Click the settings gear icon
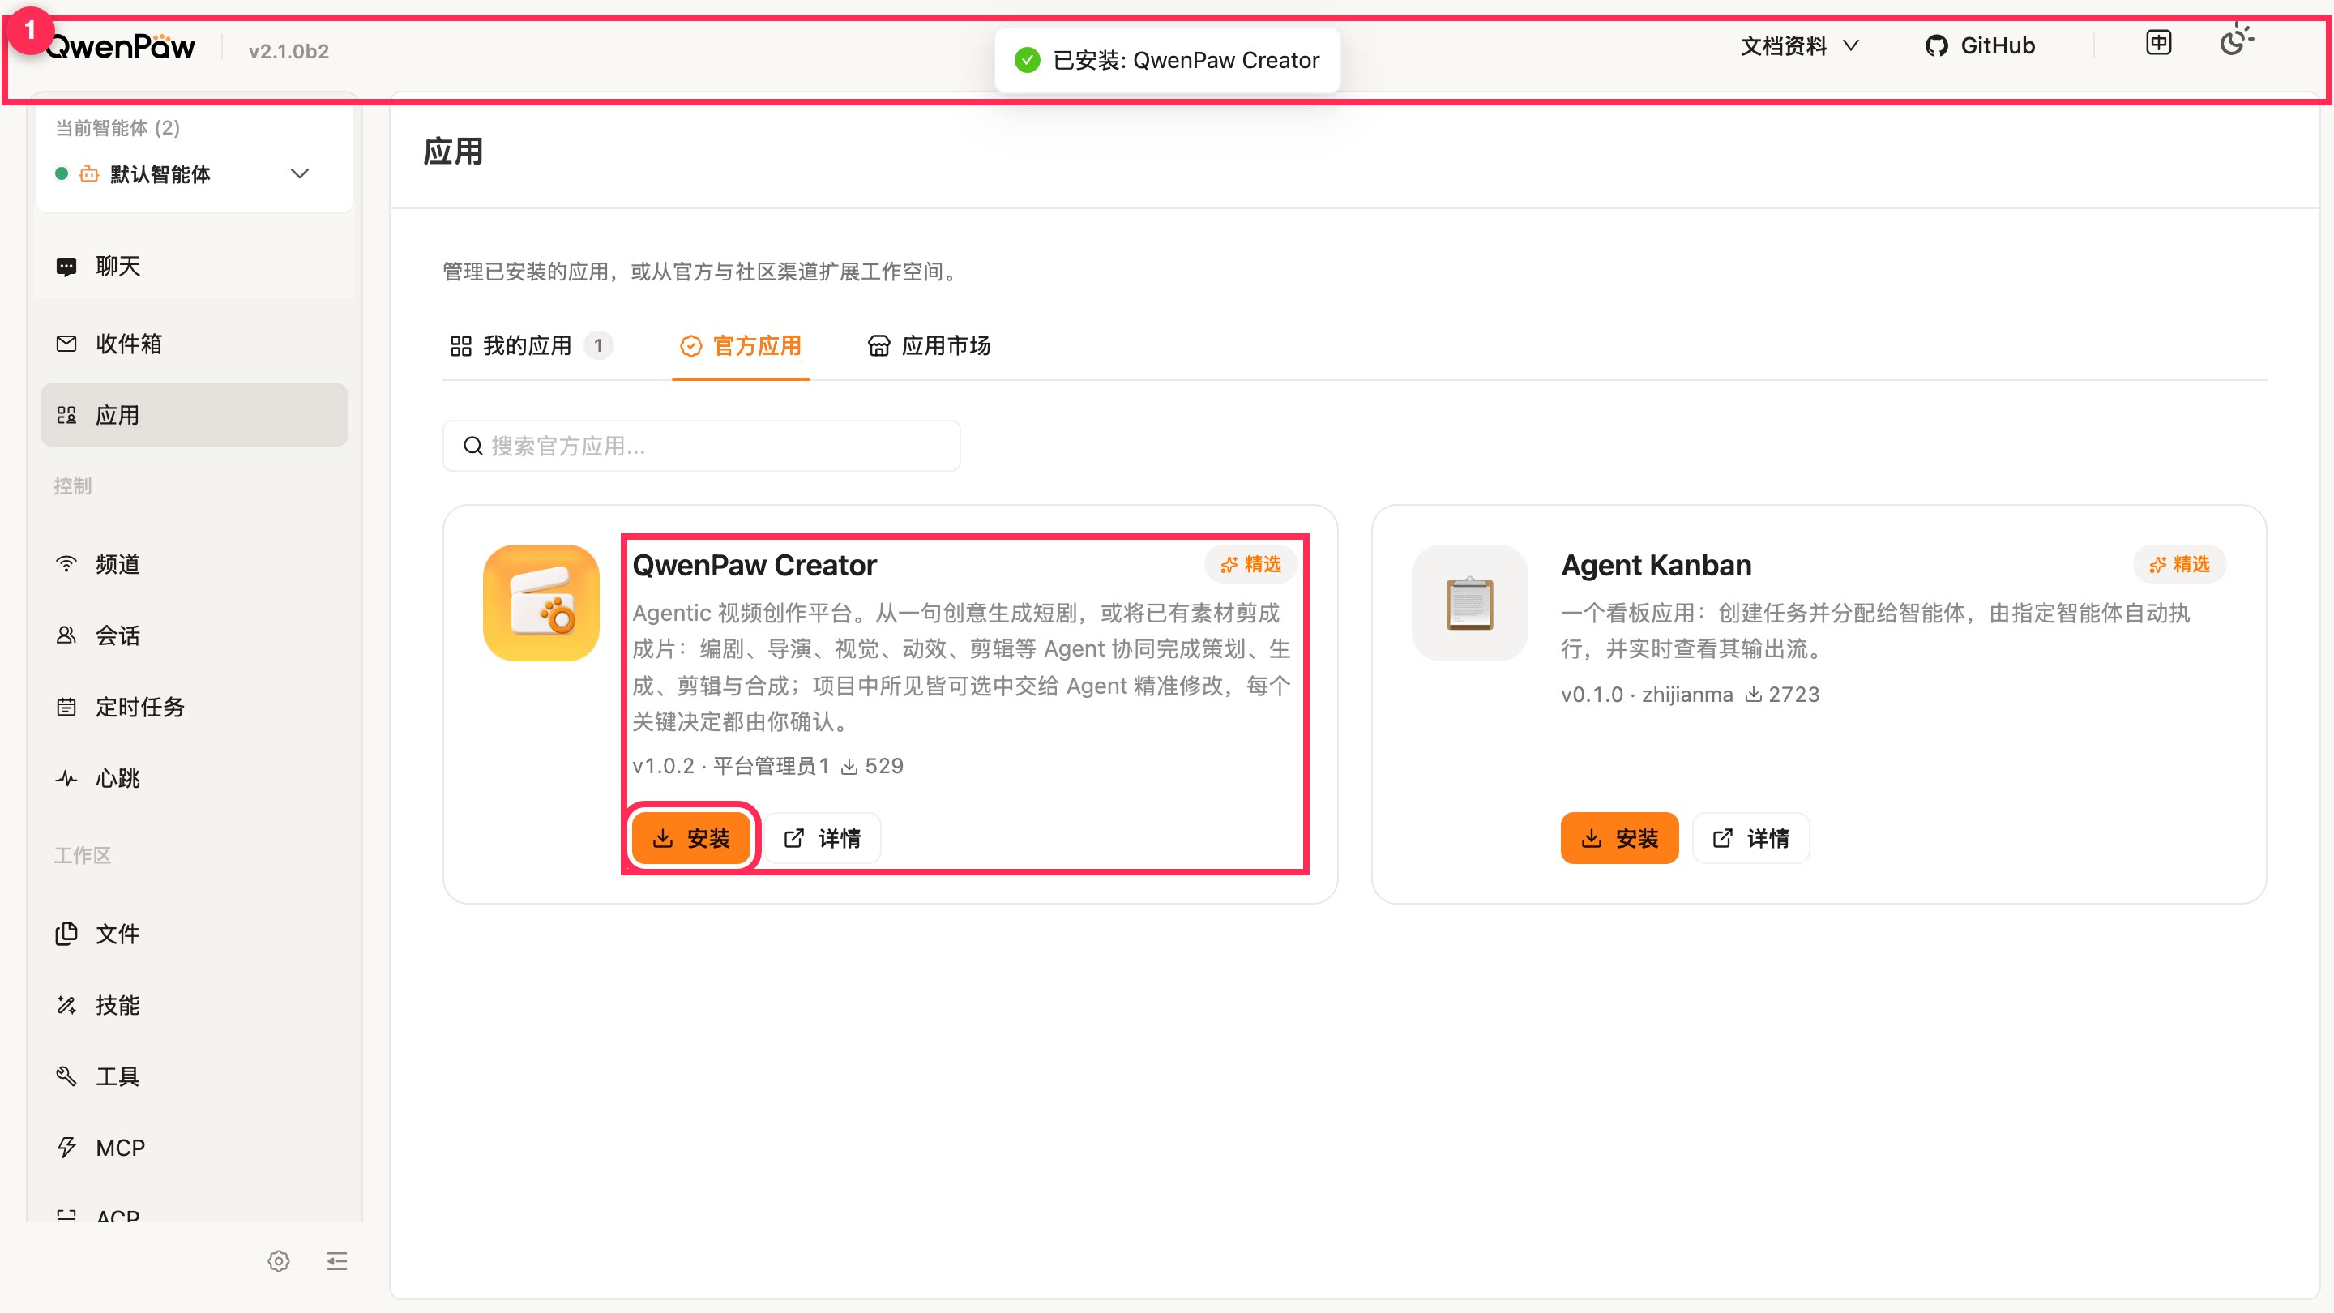The height and width of the screenshot is (1313, 2334). (278, 1261)
